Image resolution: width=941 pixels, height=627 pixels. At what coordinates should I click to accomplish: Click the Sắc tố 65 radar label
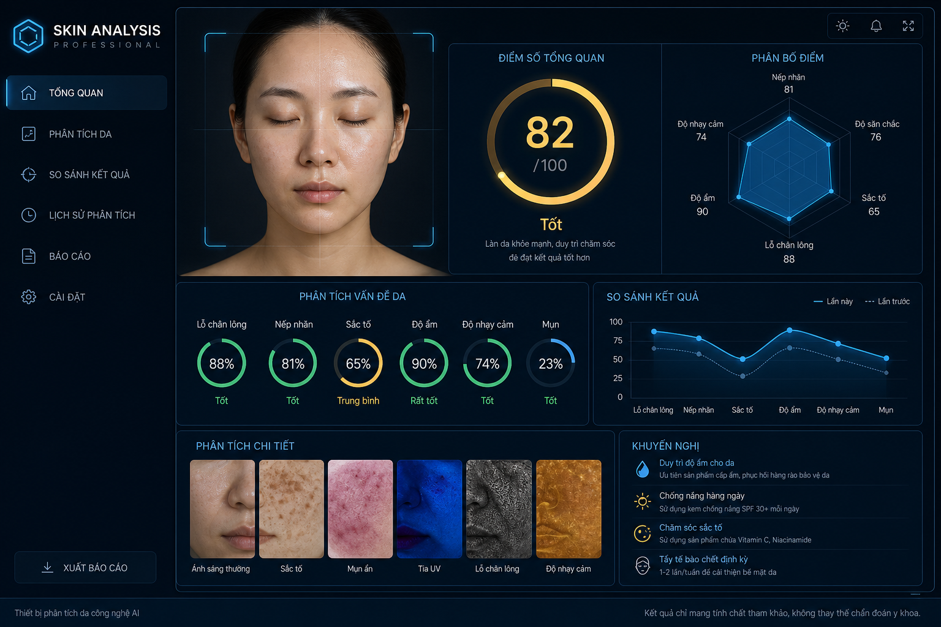pyautogui.click(x=874, y=205)
